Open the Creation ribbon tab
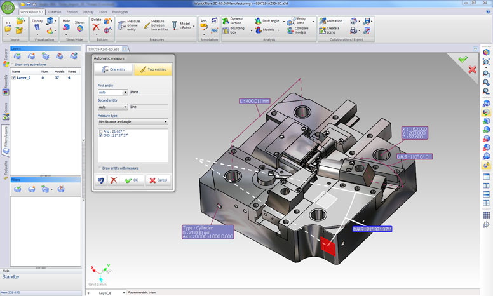Image resolution: width=493 pixels, height=296 pixels. pyautogui.click(x=55, y=12)
